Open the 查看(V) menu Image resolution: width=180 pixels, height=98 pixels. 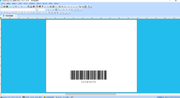tap(14, 3)
